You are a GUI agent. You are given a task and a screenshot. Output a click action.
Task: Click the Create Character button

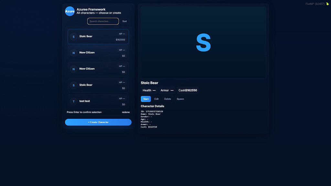tap(98, 122)
